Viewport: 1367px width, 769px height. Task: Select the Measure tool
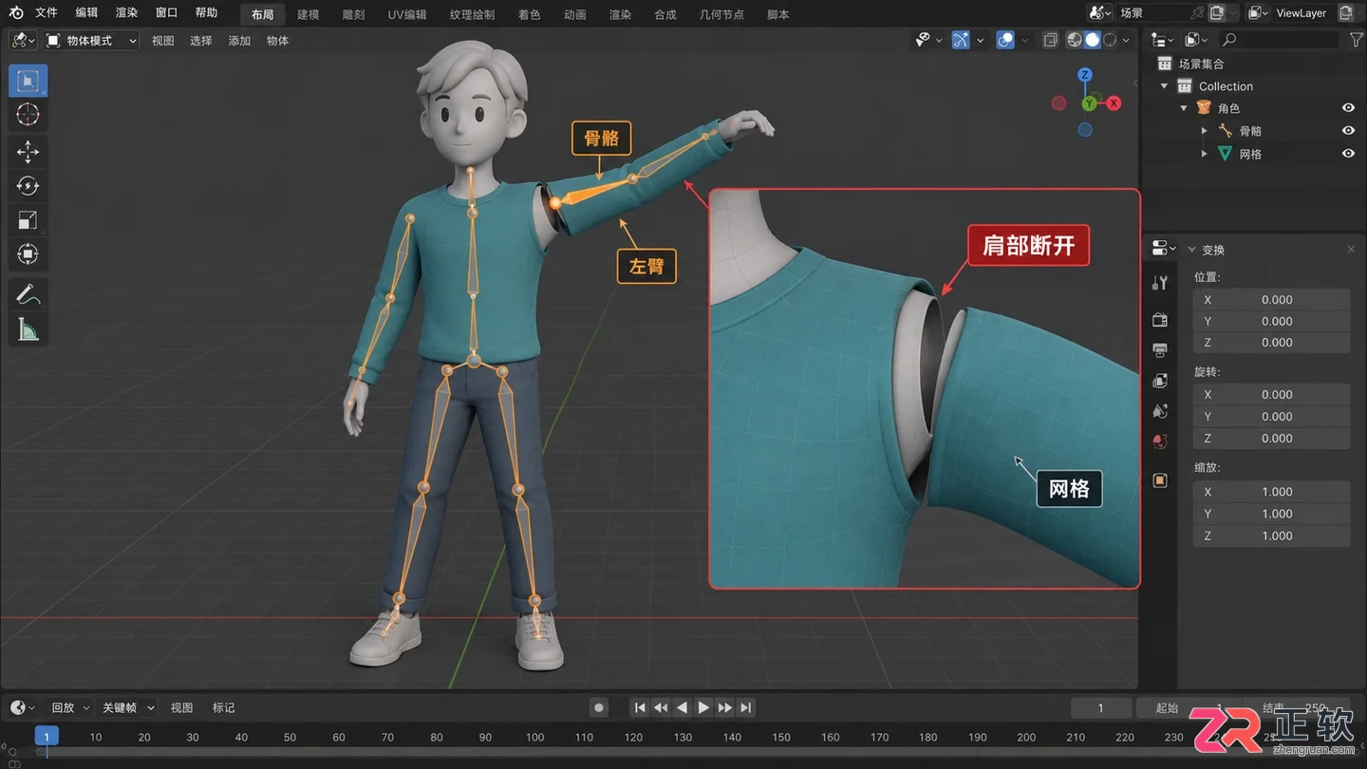tap(28, 329)
